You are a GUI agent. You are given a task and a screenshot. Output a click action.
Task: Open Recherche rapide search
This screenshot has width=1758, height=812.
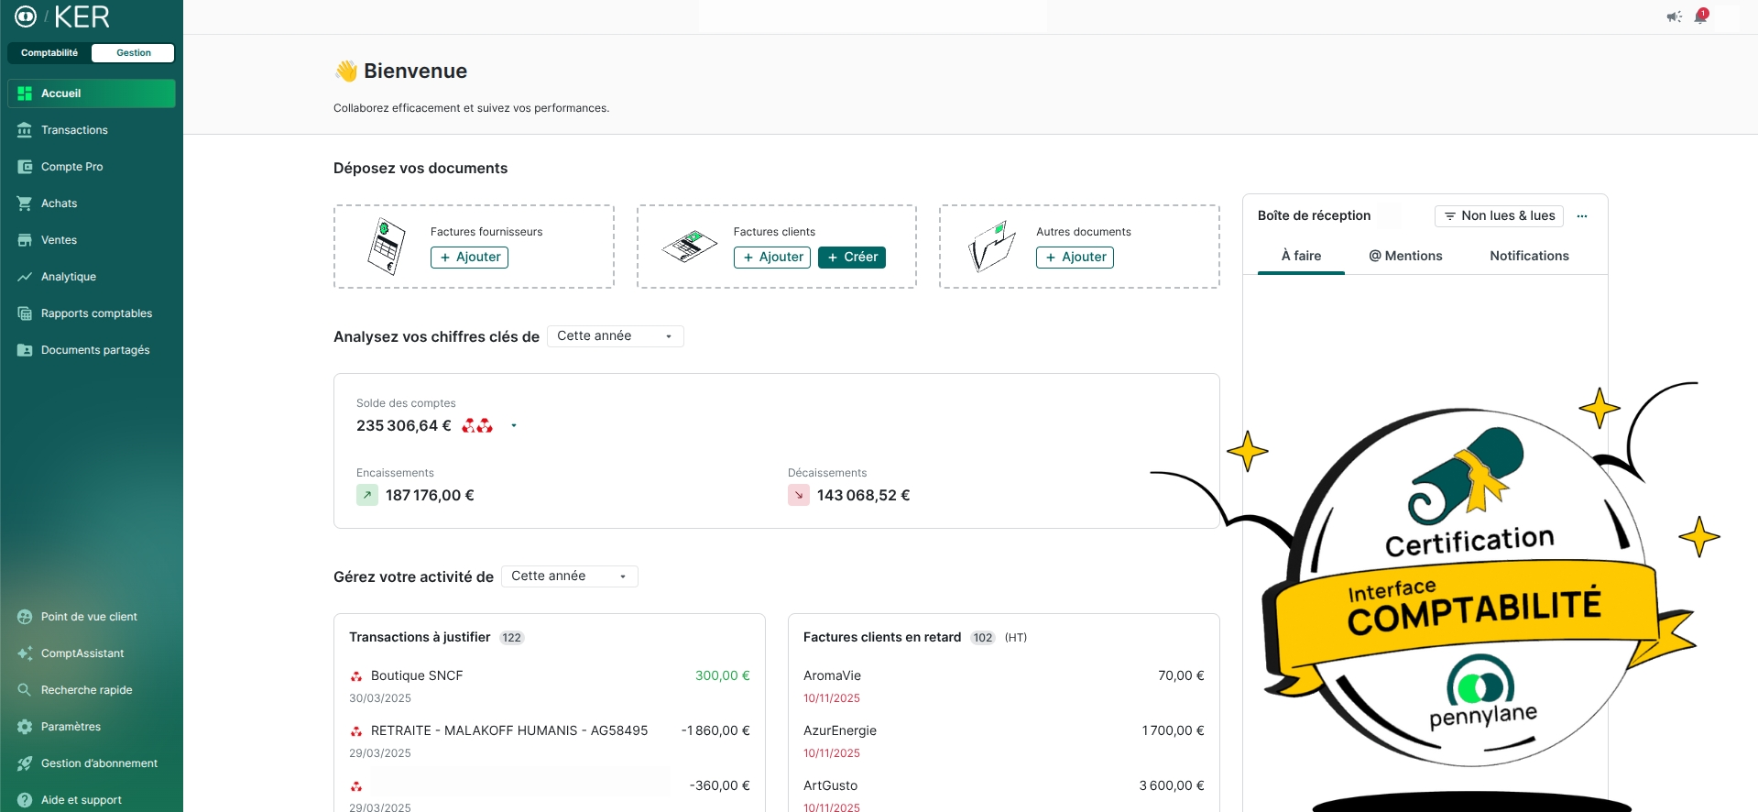[86, 690]
